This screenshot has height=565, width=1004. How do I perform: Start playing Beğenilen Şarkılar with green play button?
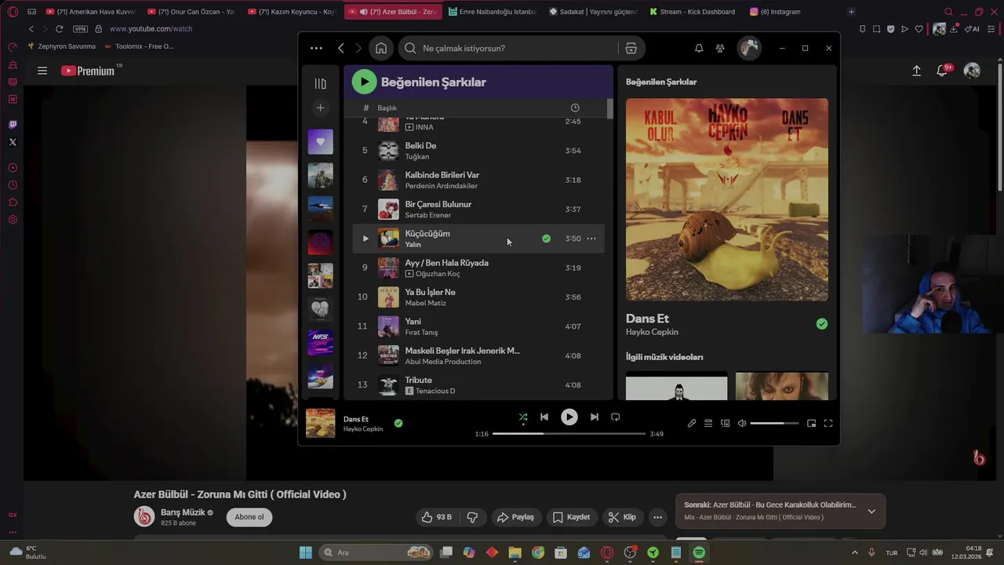[x=364, y=82]
